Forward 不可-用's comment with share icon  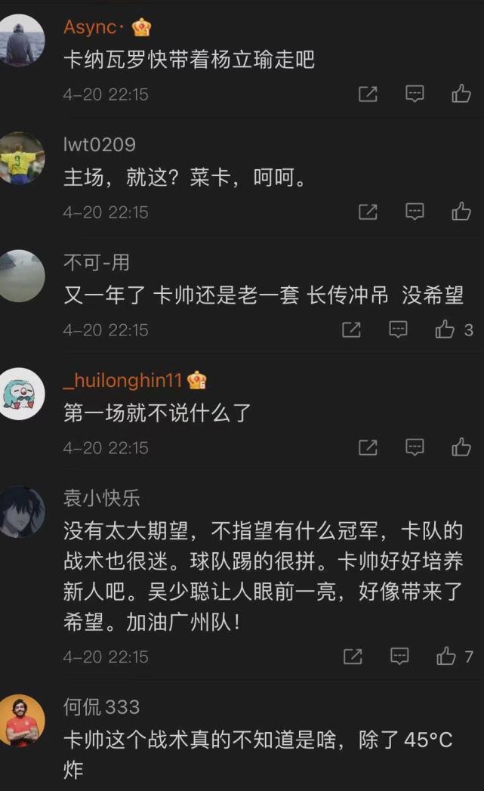(351, 329)
